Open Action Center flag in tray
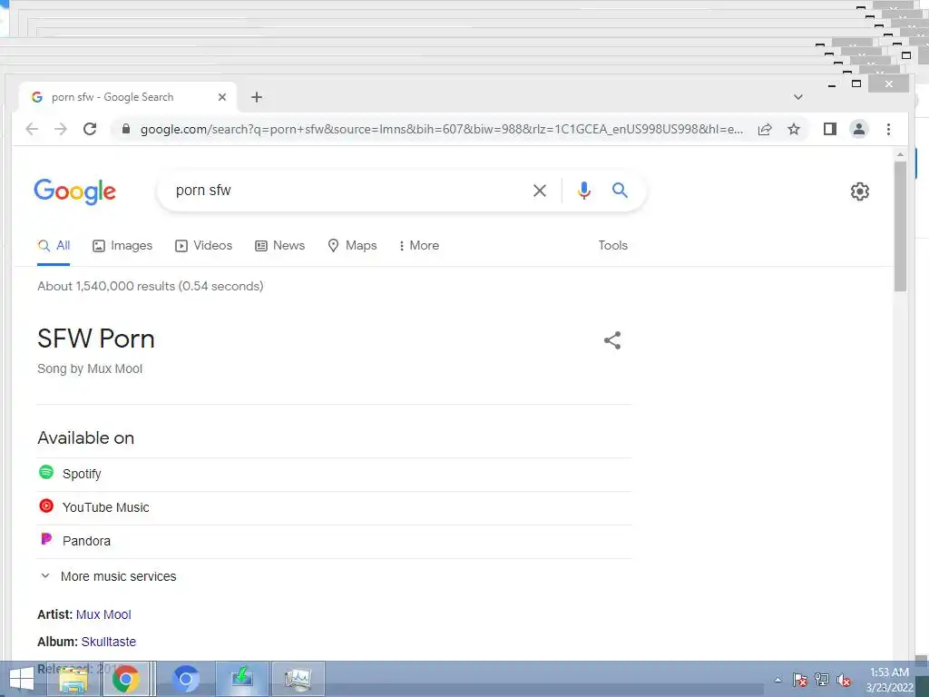This screenshot has width=929, height=697. [800, 679]
